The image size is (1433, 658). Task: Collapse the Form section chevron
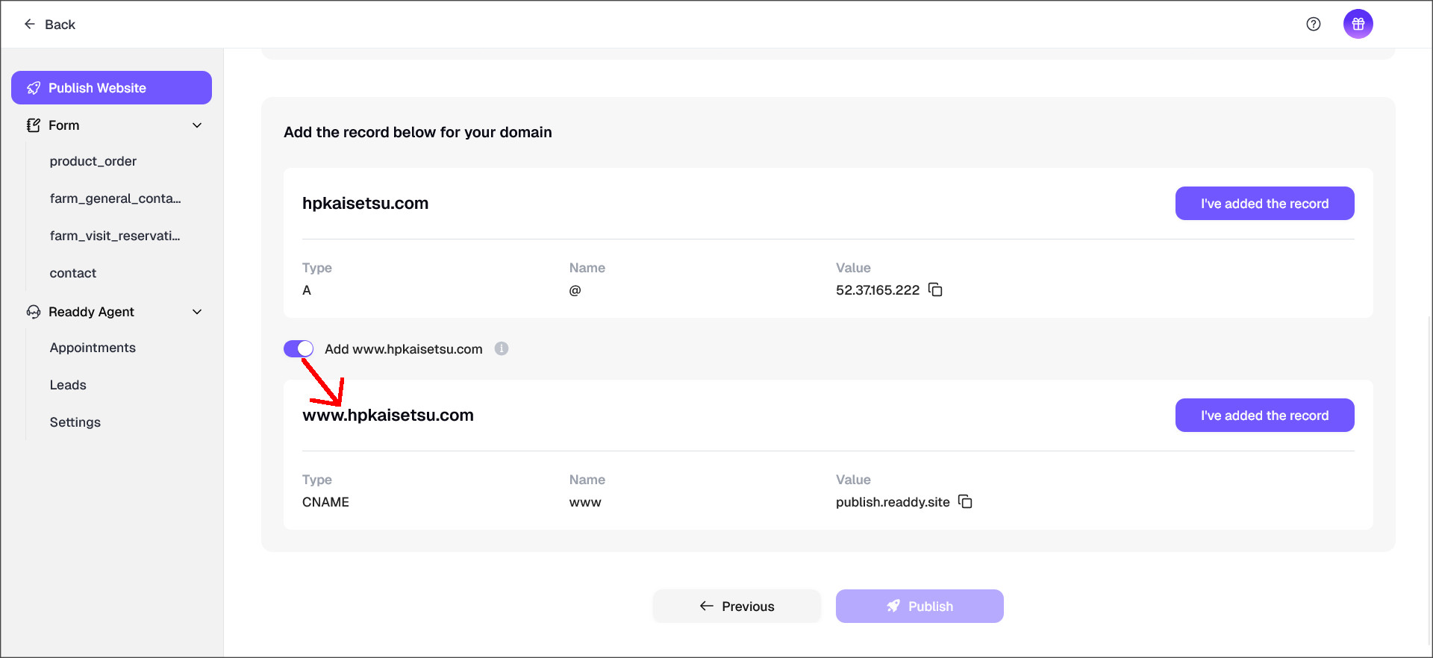(x=197, y=125)
